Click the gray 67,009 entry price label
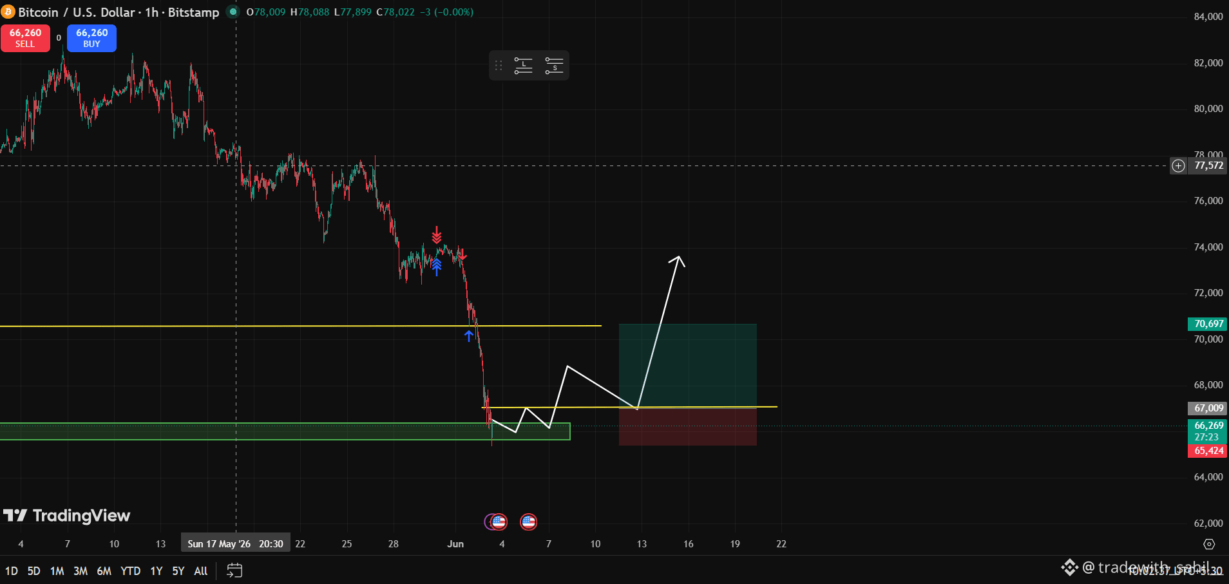The height and width of the screenshot is (584, 1229). (x=1208, y=408)
